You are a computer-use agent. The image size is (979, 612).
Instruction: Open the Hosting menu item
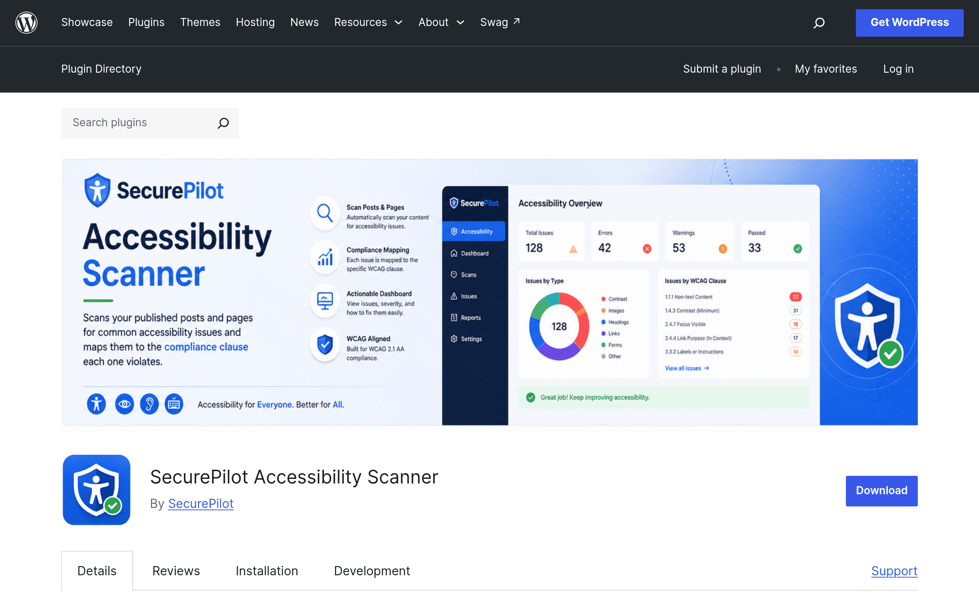255,22
